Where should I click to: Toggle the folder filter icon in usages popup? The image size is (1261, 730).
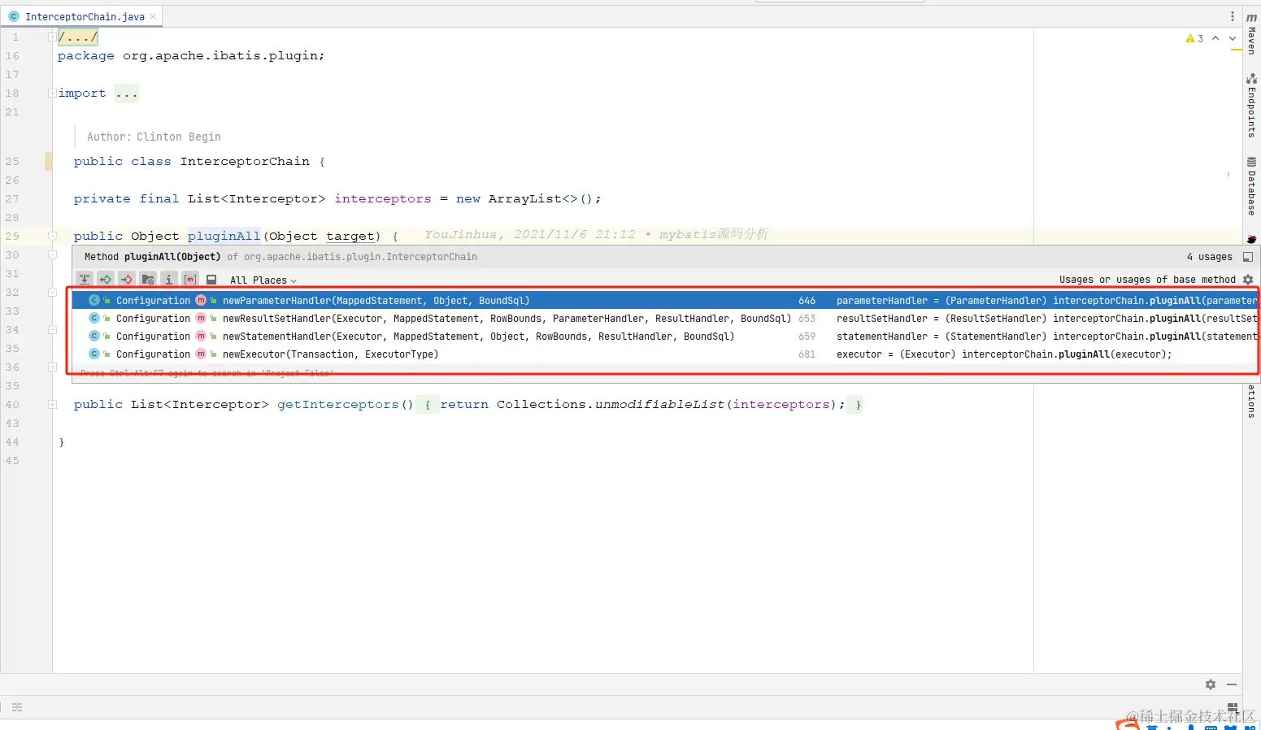pyautogui.click(x=148, y=280)
